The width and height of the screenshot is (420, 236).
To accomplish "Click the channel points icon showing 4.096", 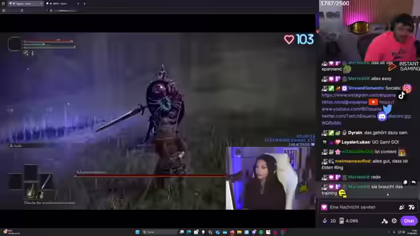I will [341, 221].
